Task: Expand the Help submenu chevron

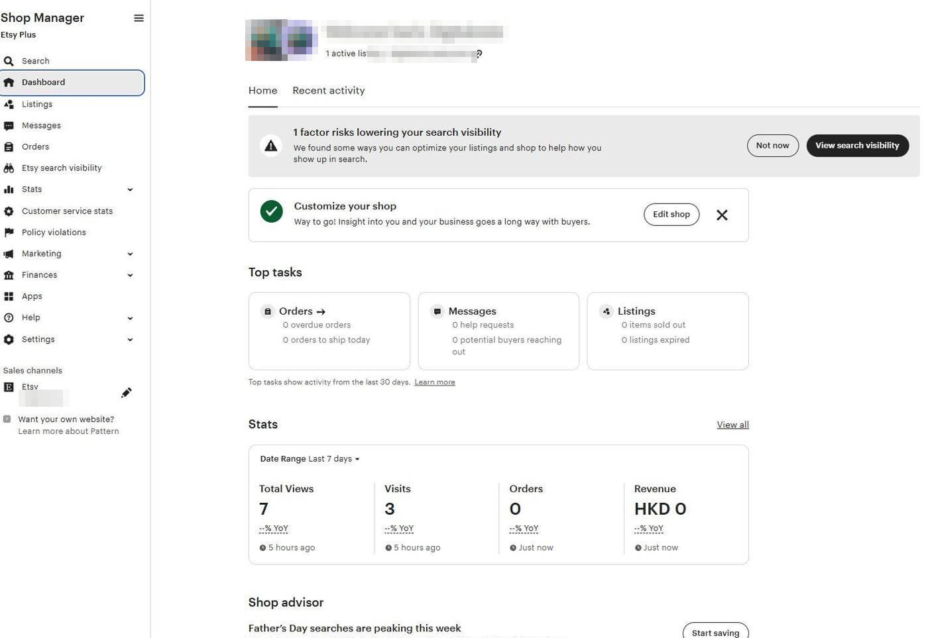Action: [130, 318]
